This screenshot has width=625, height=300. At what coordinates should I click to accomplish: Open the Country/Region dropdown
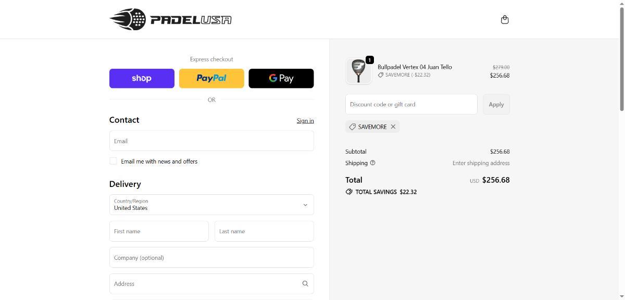click(211, 205)
